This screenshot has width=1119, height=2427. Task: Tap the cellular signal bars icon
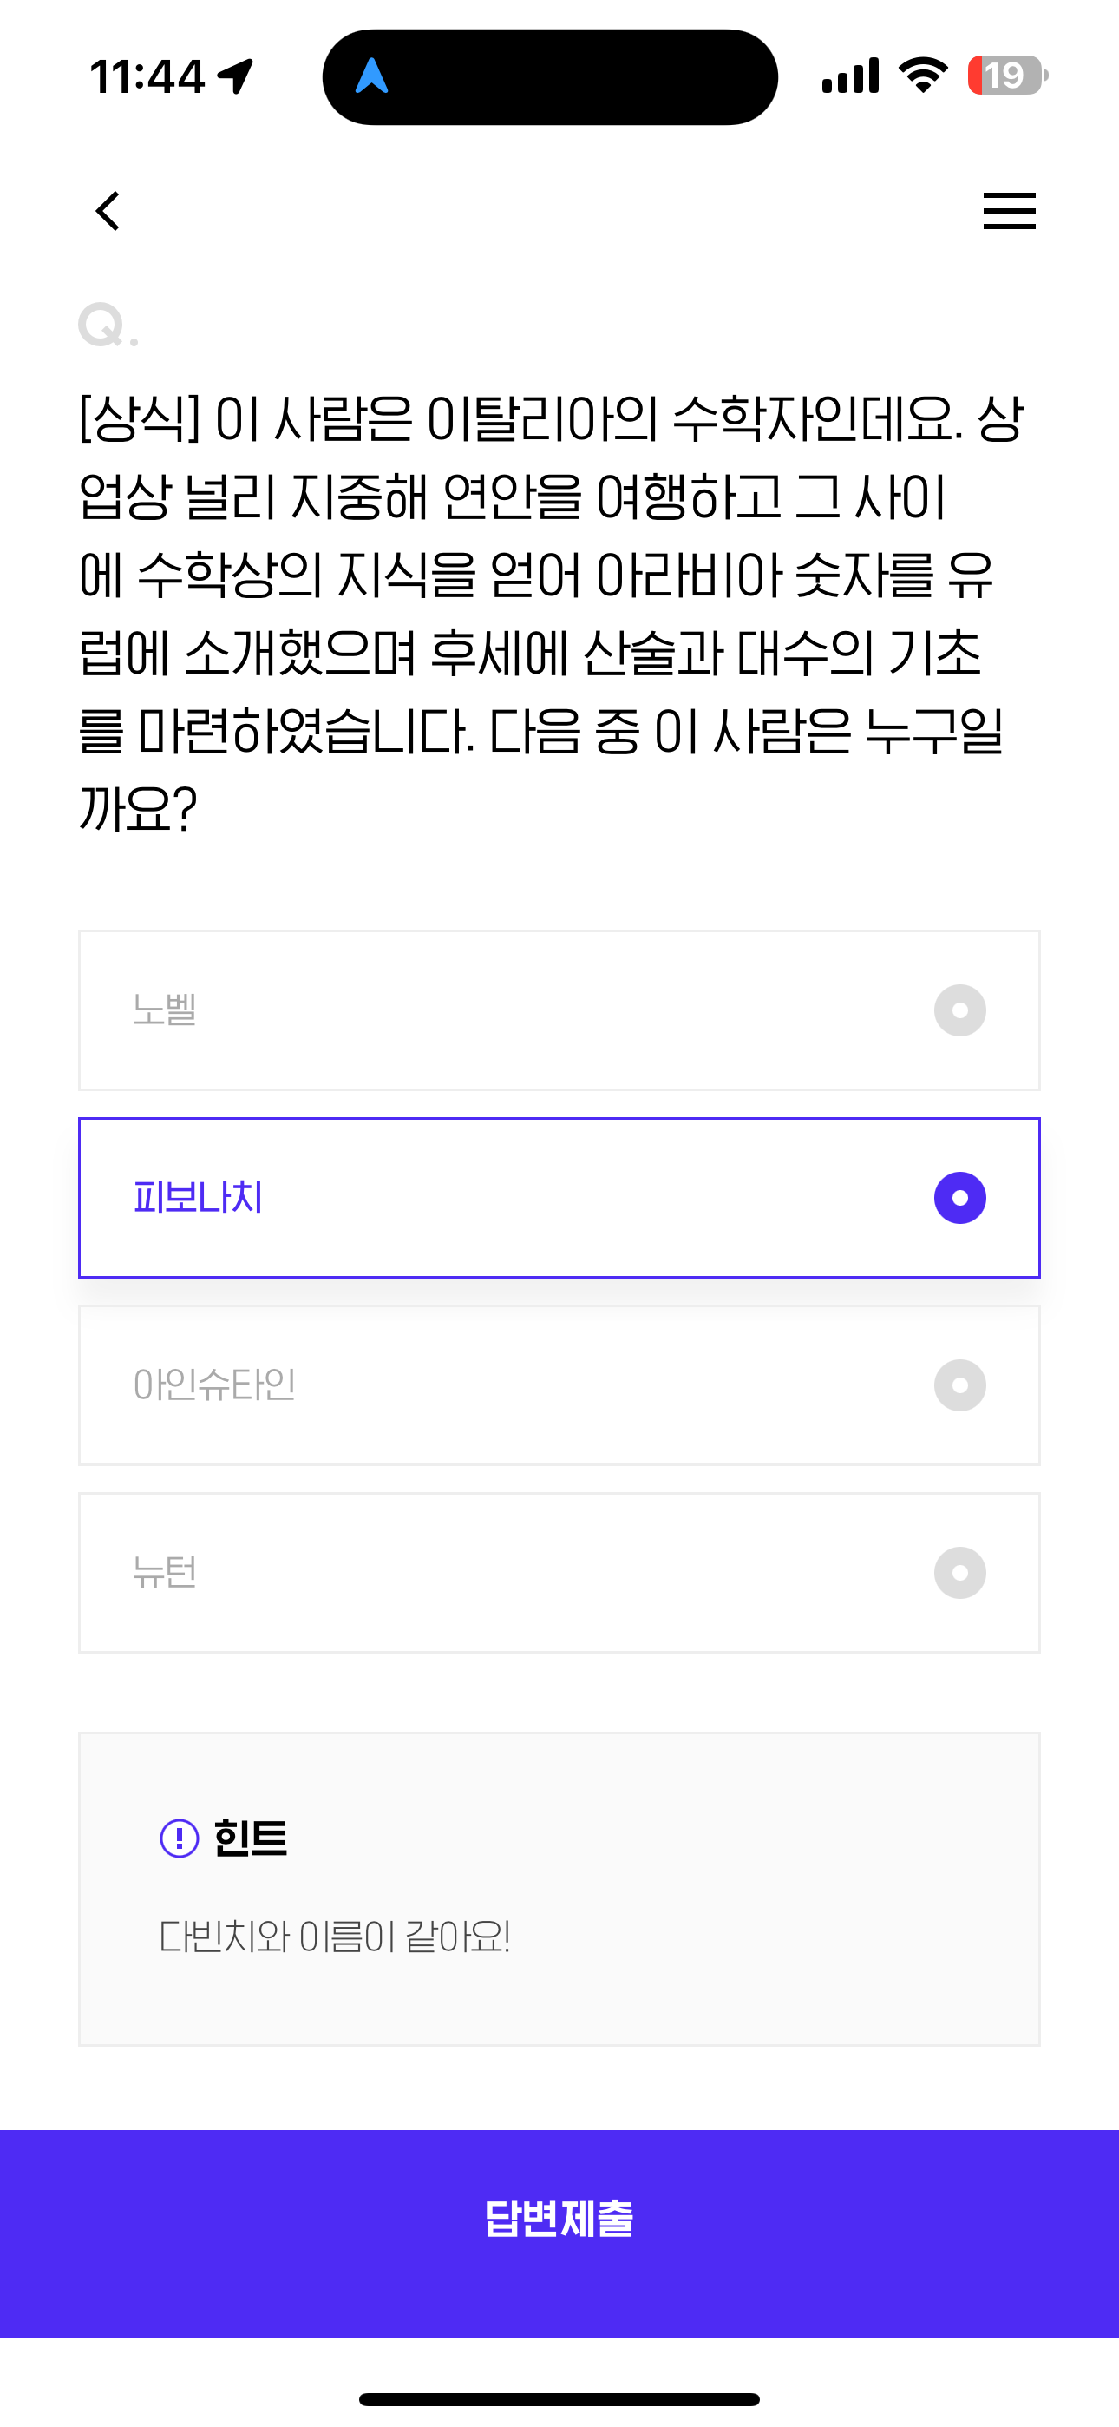click(x=851, y=76)
